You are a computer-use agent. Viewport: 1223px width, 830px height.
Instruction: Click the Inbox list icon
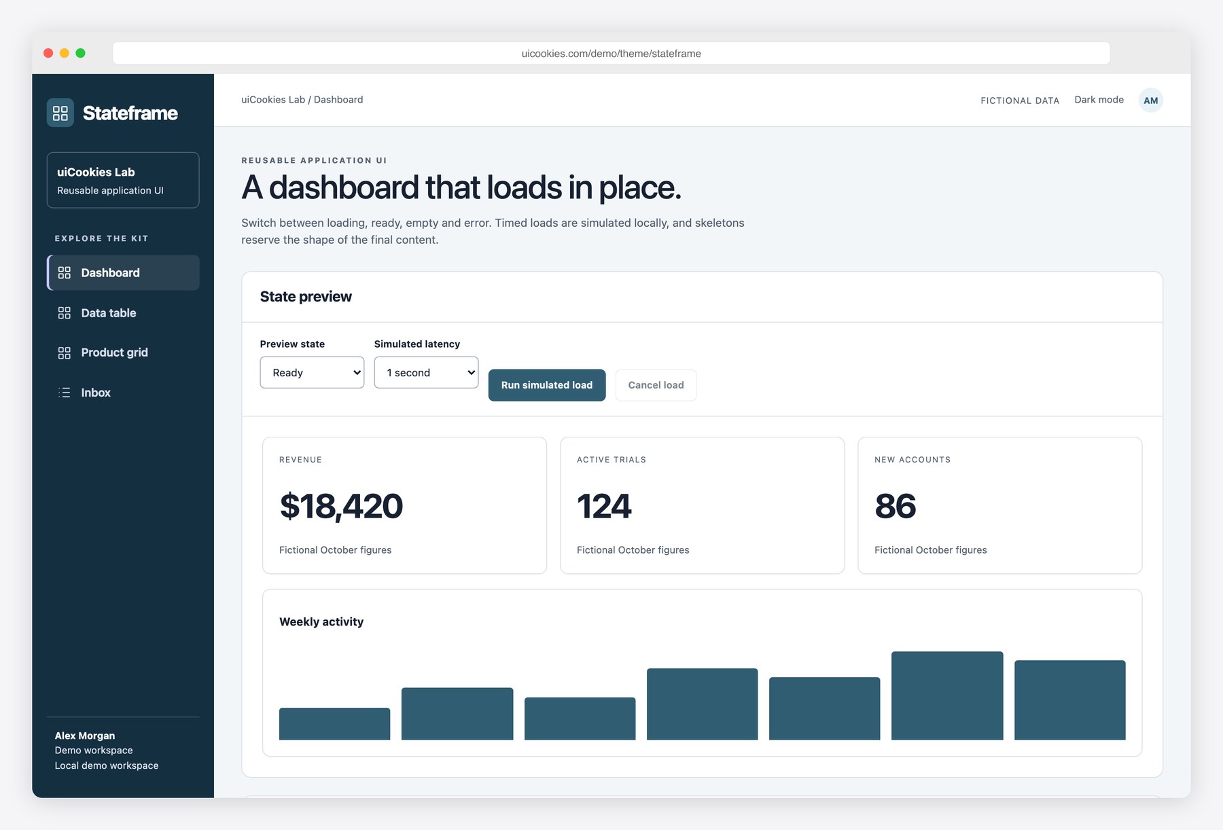coord(65,393)
